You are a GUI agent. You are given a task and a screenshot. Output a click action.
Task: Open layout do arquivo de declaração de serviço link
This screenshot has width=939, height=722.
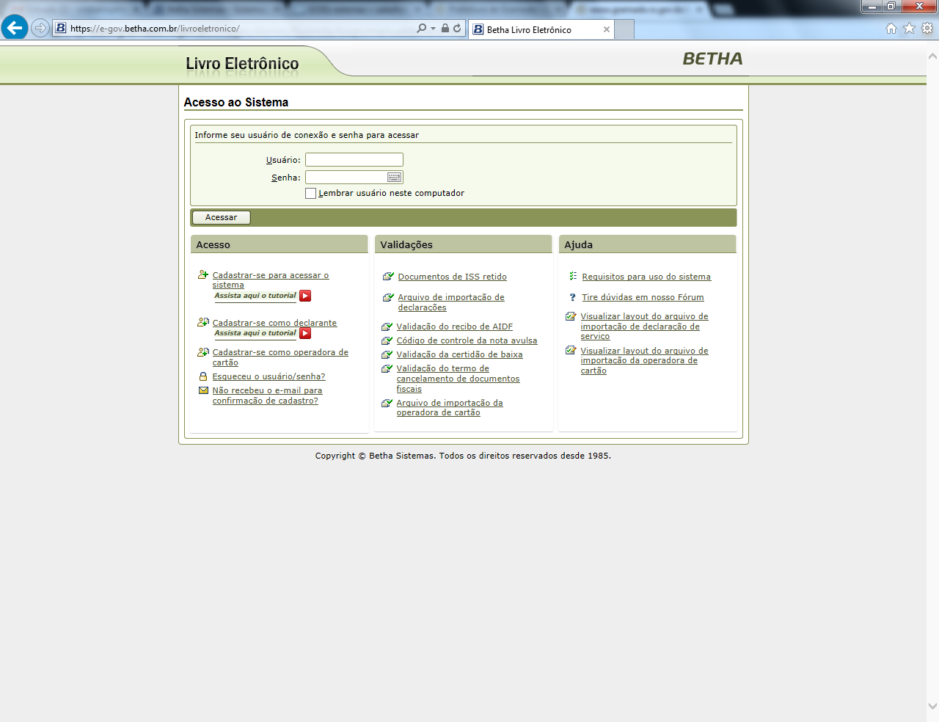click(x=644, y=327)
